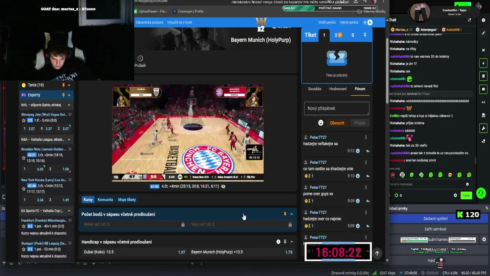Pin the Tenis (19) sport category
This screenshot has height=276, width=490.
(64, 85)
